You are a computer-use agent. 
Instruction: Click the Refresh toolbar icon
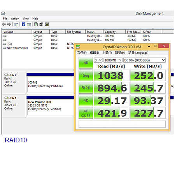36,24
